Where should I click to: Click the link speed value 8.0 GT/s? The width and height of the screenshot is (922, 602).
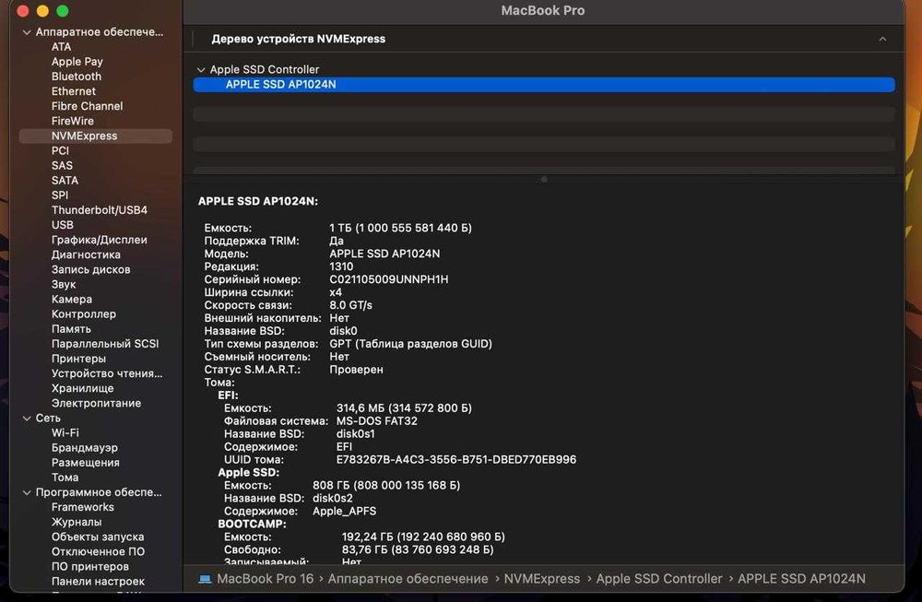350,306
